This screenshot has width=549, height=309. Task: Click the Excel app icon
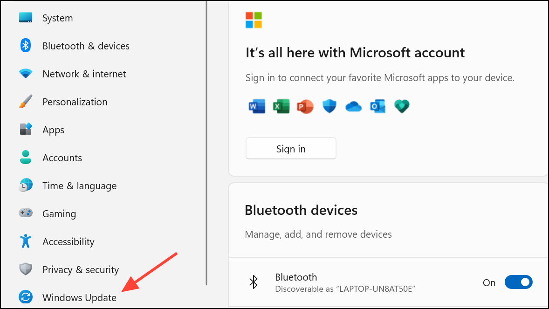(x=281, y=107)
